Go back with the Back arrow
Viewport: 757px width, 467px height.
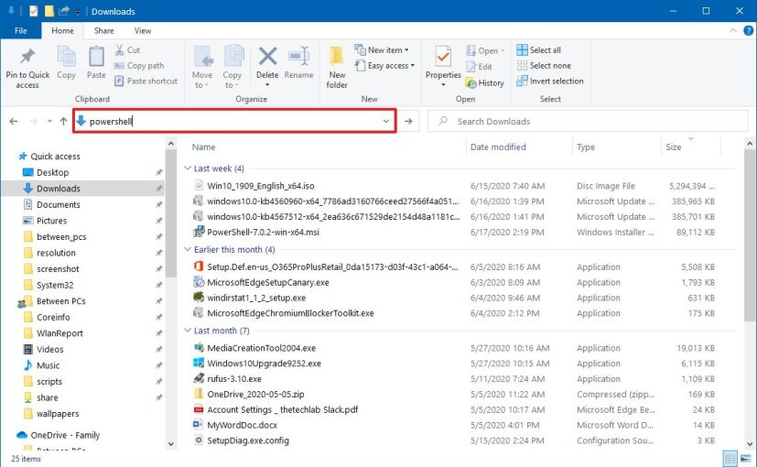click(14, 121)
